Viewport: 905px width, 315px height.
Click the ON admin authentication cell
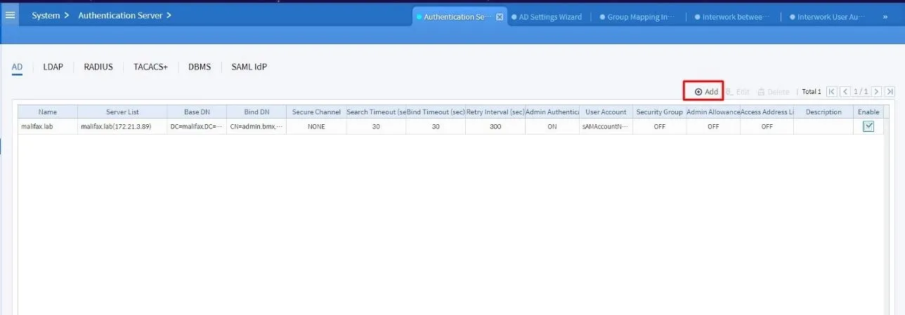coord(552,126)
